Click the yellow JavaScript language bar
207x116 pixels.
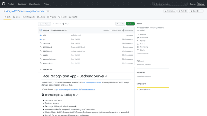pyautogui.click(x=153, y=87)
